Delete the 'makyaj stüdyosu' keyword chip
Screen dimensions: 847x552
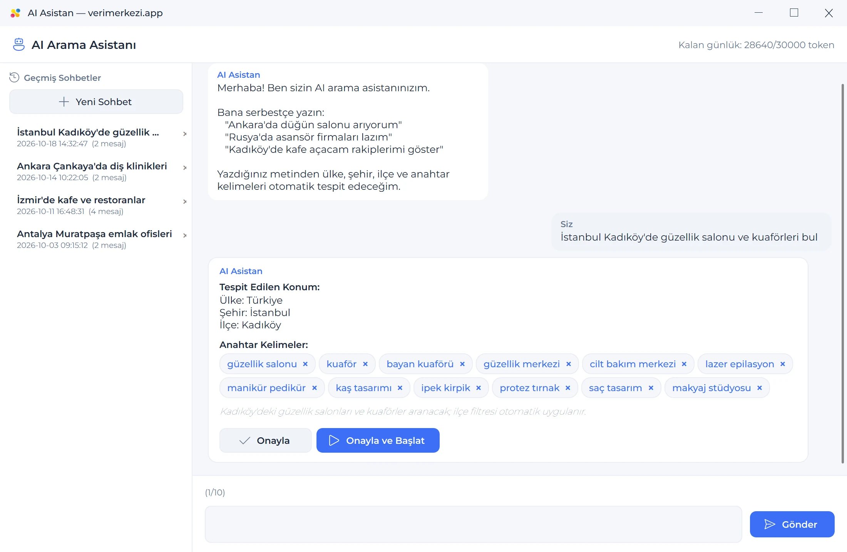760,388
